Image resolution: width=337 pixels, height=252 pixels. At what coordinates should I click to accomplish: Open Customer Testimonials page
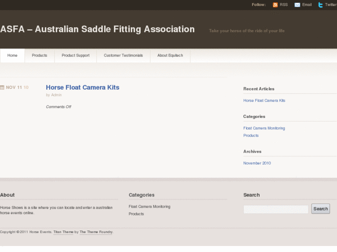click(x=123, y=55)
